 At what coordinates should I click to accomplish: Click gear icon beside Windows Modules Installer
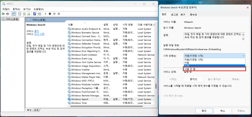coord(69,84)
